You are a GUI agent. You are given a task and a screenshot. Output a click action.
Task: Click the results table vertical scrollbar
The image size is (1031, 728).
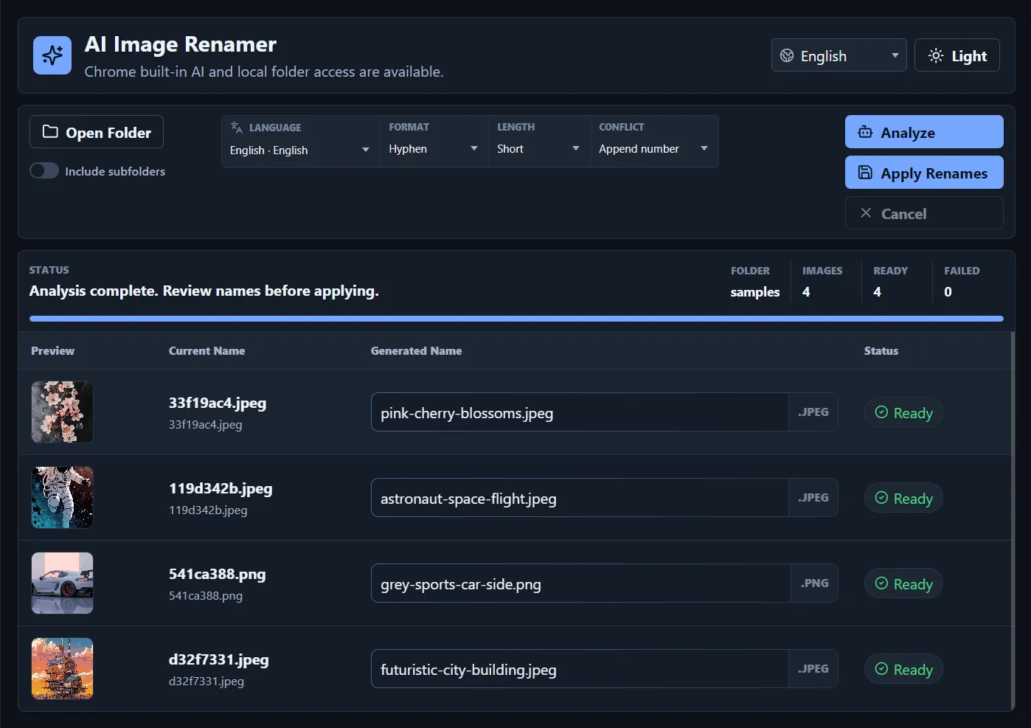(x=1013, y=520)
